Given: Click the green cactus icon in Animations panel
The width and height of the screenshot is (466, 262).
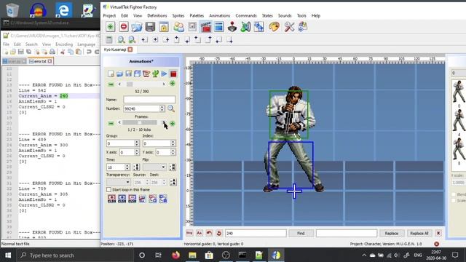Looking at the screenshot, I should (155, 74).
